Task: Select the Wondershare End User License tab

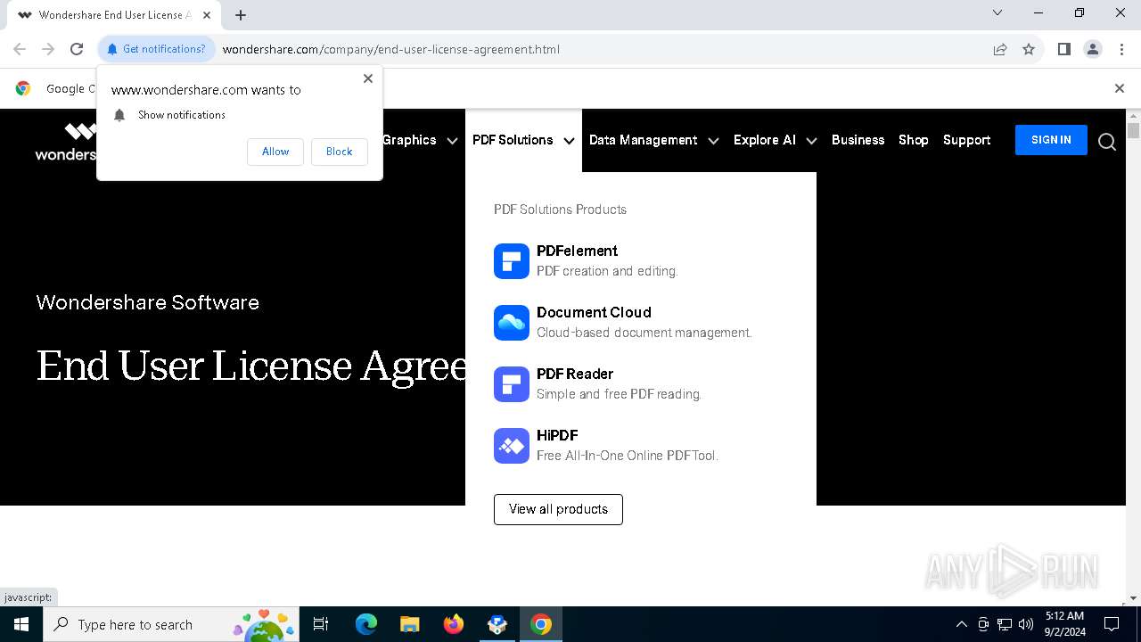Action: point(114,15)
